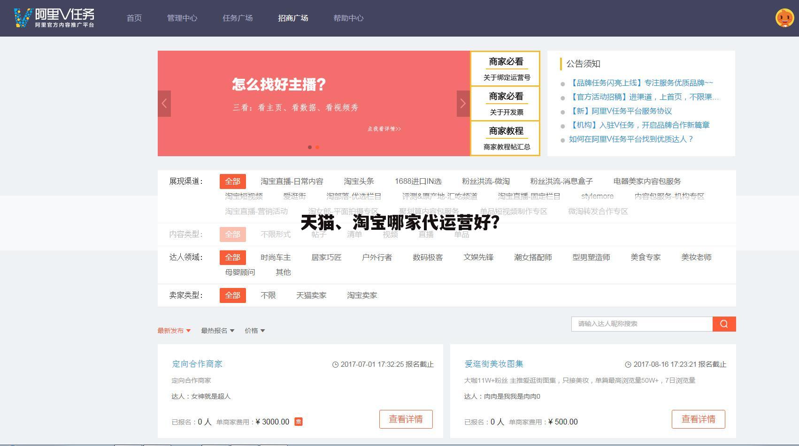Click the ¥ 3000.00 fee value
The height and width of the screenshot is (446, 799).
(x=273, y=422)
